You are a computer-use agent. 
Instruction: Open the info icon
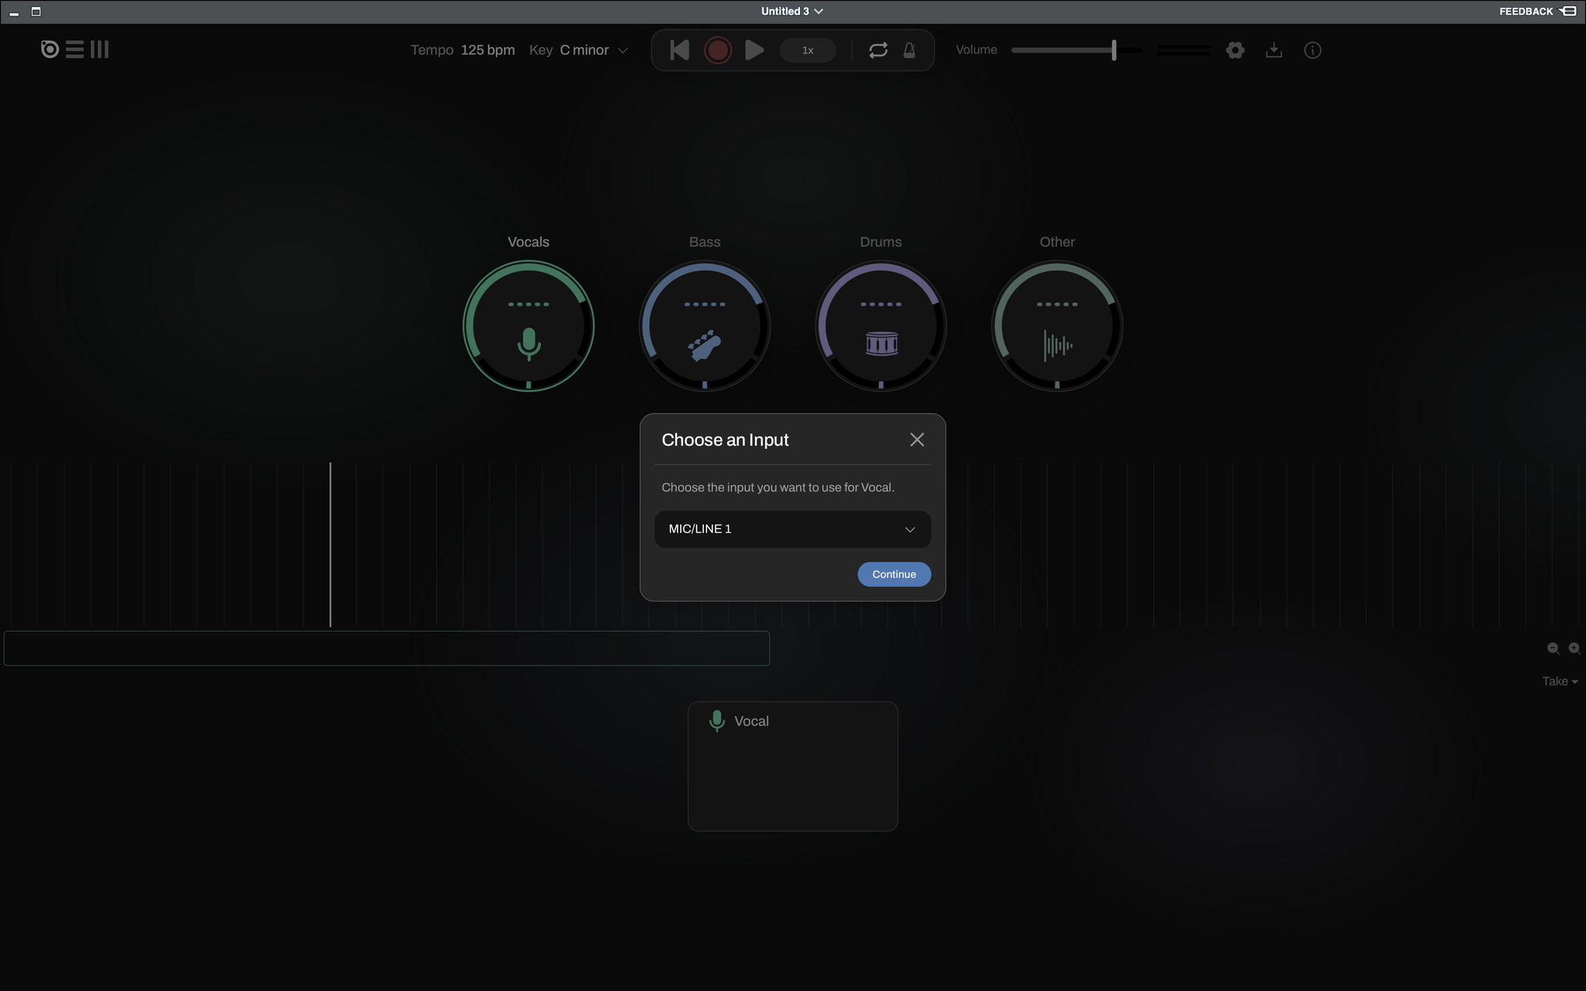point(1313,50)
